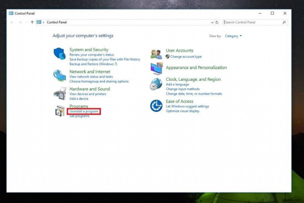
Task: Maximize the Control Panel window
Action: (272, 13)
